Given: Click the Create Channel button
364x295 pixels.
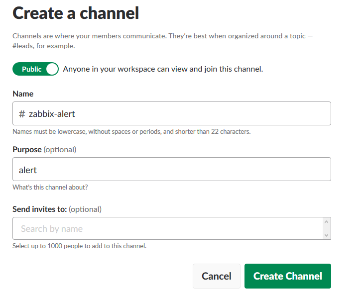Looking at the screenshot, I should click(x=288, y=276).
